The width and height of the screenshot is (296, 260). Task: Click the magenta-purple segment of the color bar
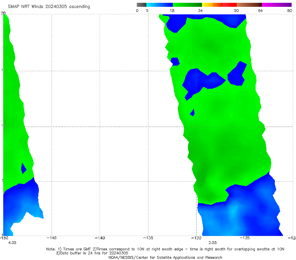point(277,5)
